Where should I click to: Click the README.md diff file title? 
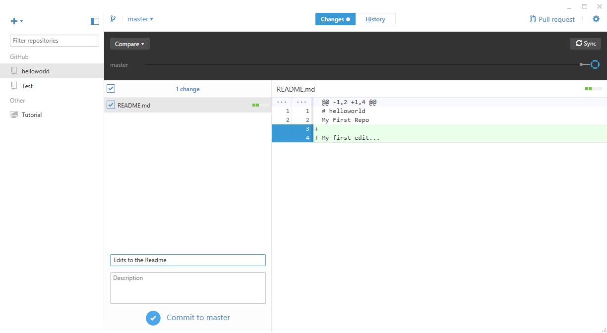tap(296, 89)
